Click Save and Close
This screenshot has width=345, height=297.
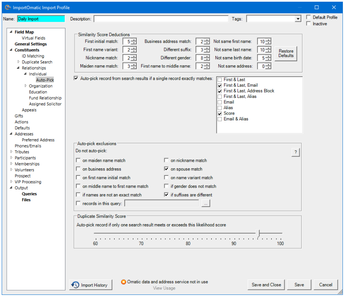coord(266,285)
